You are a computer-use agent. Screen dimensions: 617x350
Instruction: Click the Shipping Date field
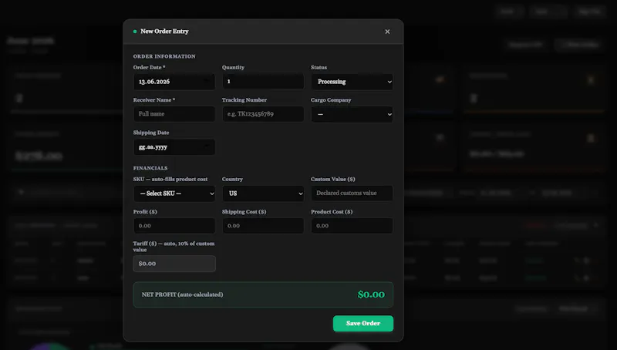(x=174, y=147)
